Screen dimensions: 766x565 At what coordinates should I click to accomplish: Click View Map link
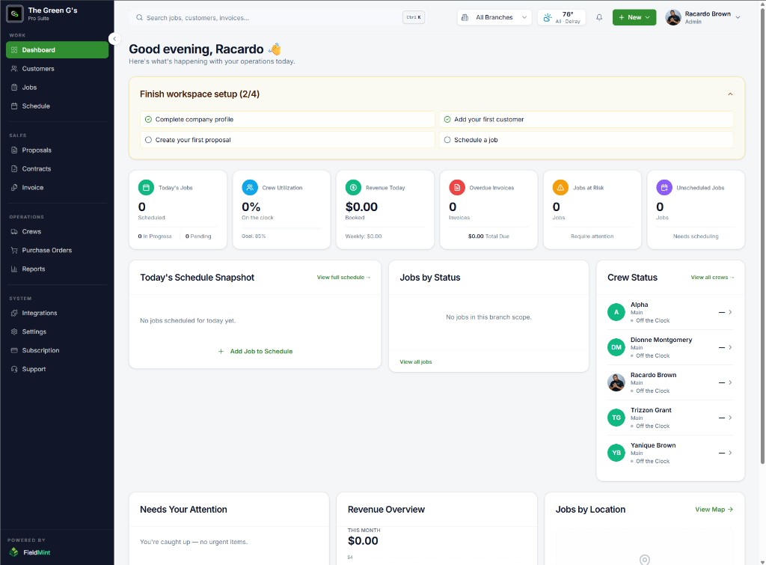pyautogui.click(x=714, y=510)
